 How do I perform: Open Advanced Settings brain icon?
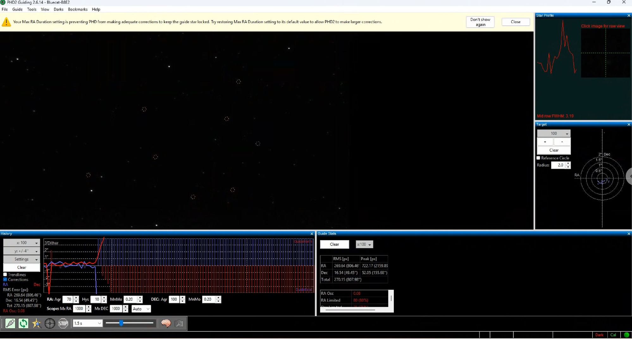point(166,323)
